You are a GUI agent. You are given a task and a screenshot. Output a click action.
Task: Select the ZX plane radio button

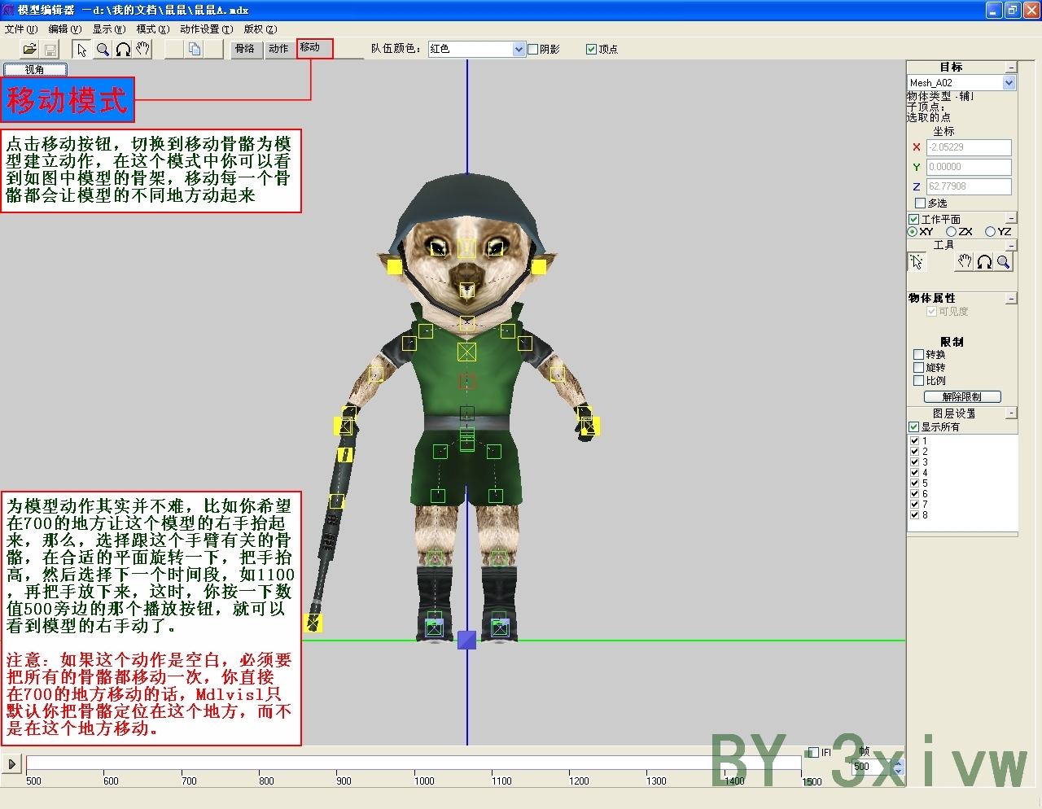tap(951, 232)
